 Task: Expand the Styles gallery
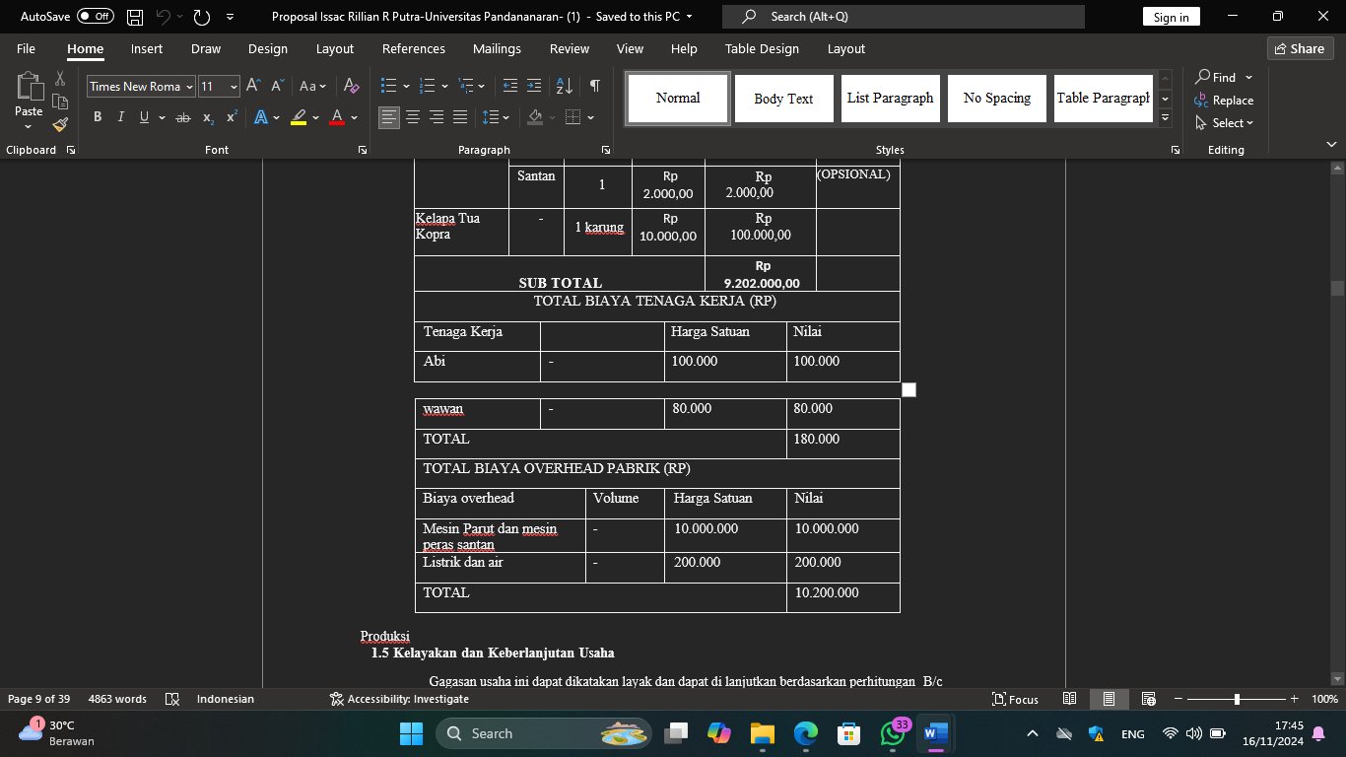pyautogui.click(x=1165, y=118)
